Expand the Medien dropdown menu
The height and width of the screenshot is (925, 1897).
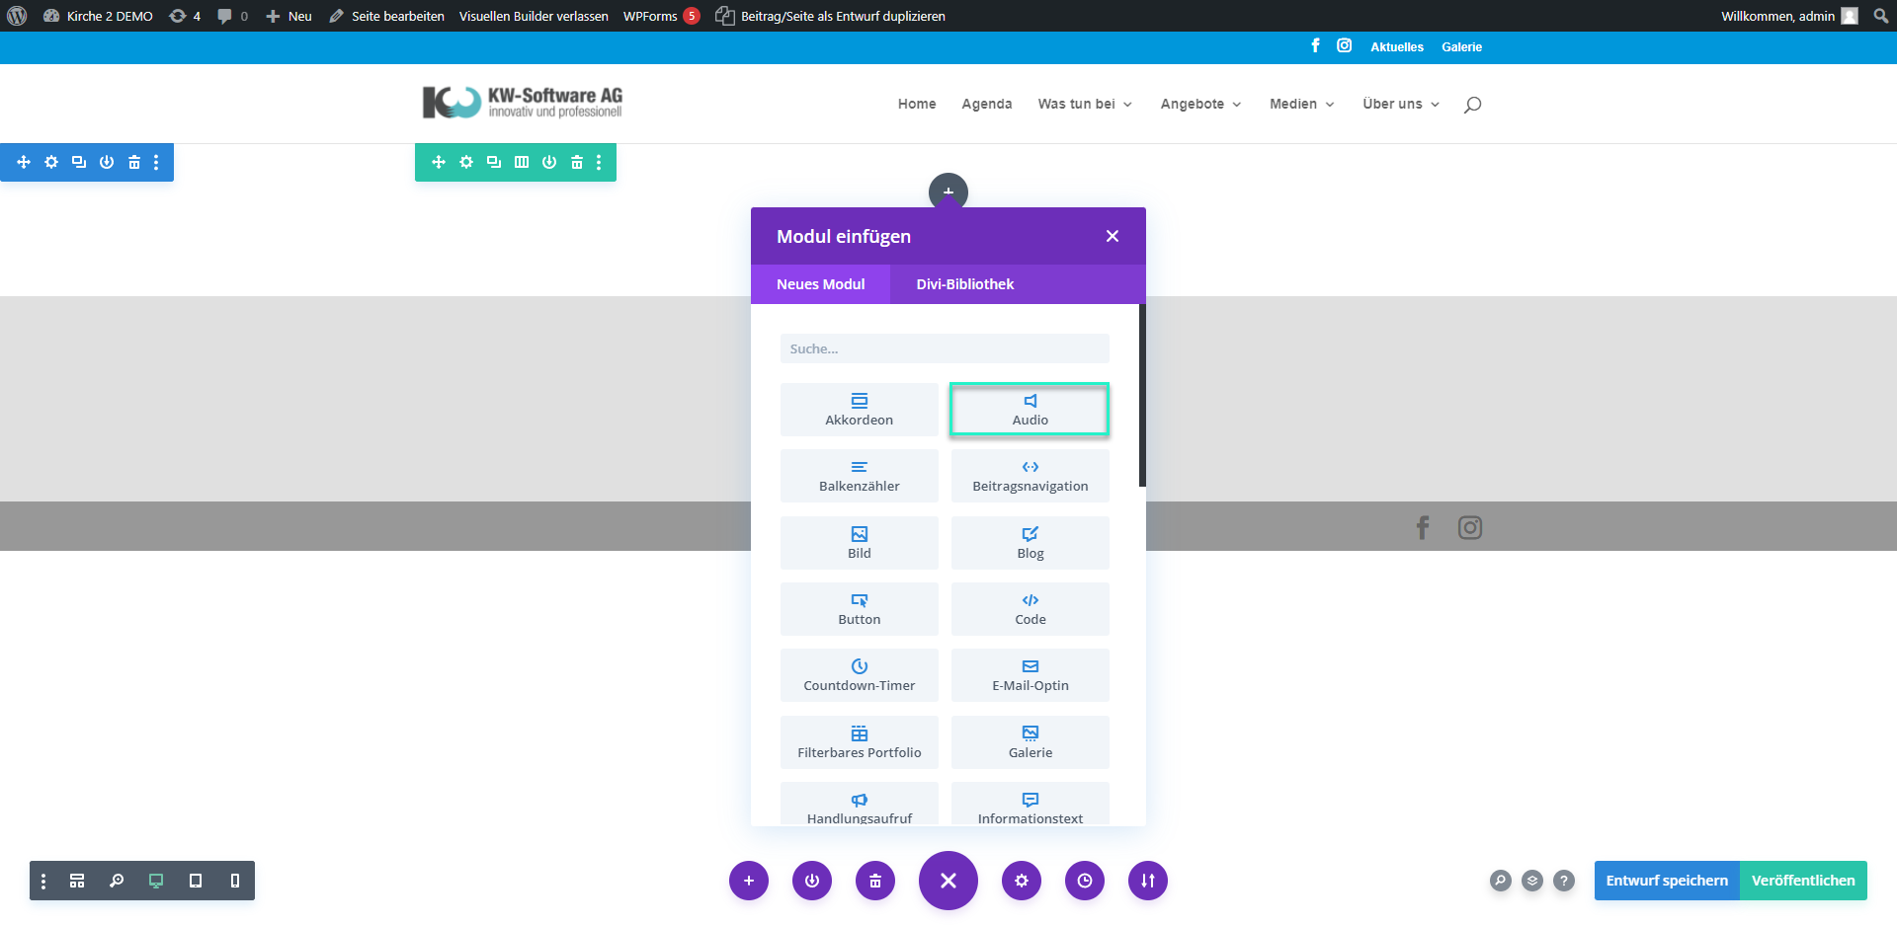pos(1301,104)
